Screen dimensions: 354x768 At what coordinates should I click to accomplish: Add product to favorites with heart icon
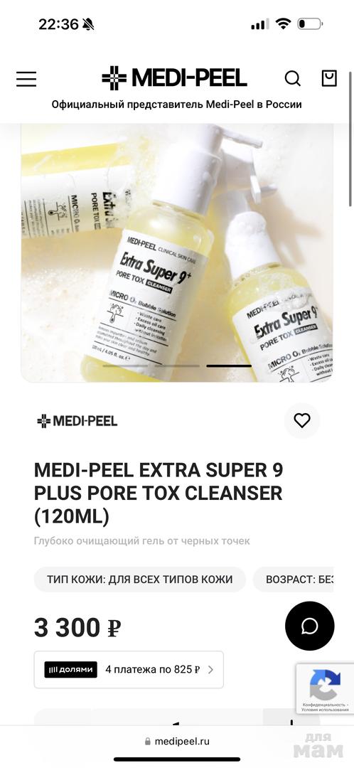(x=302, y=421)
